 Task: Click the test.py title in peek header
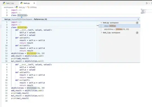[7, 19]
